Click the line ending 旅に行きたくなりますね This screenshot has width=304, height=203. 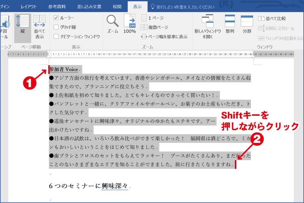pos(141,164)
